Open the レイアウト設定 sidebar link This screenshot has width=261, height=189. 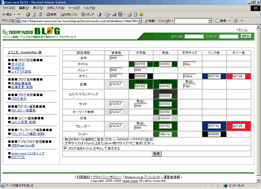tap(21, 72)
